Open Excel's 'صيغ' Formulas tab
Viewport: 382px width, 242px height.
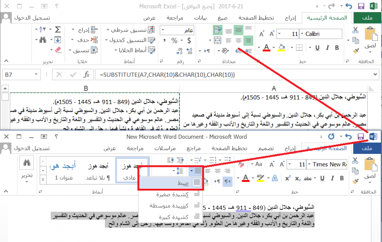coord(222,18)
